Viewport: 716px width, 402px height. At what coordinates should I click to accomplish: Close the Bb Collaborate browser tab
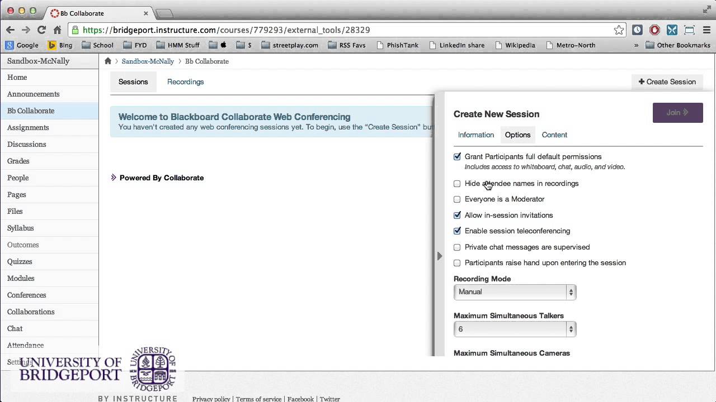pos(146,13)
